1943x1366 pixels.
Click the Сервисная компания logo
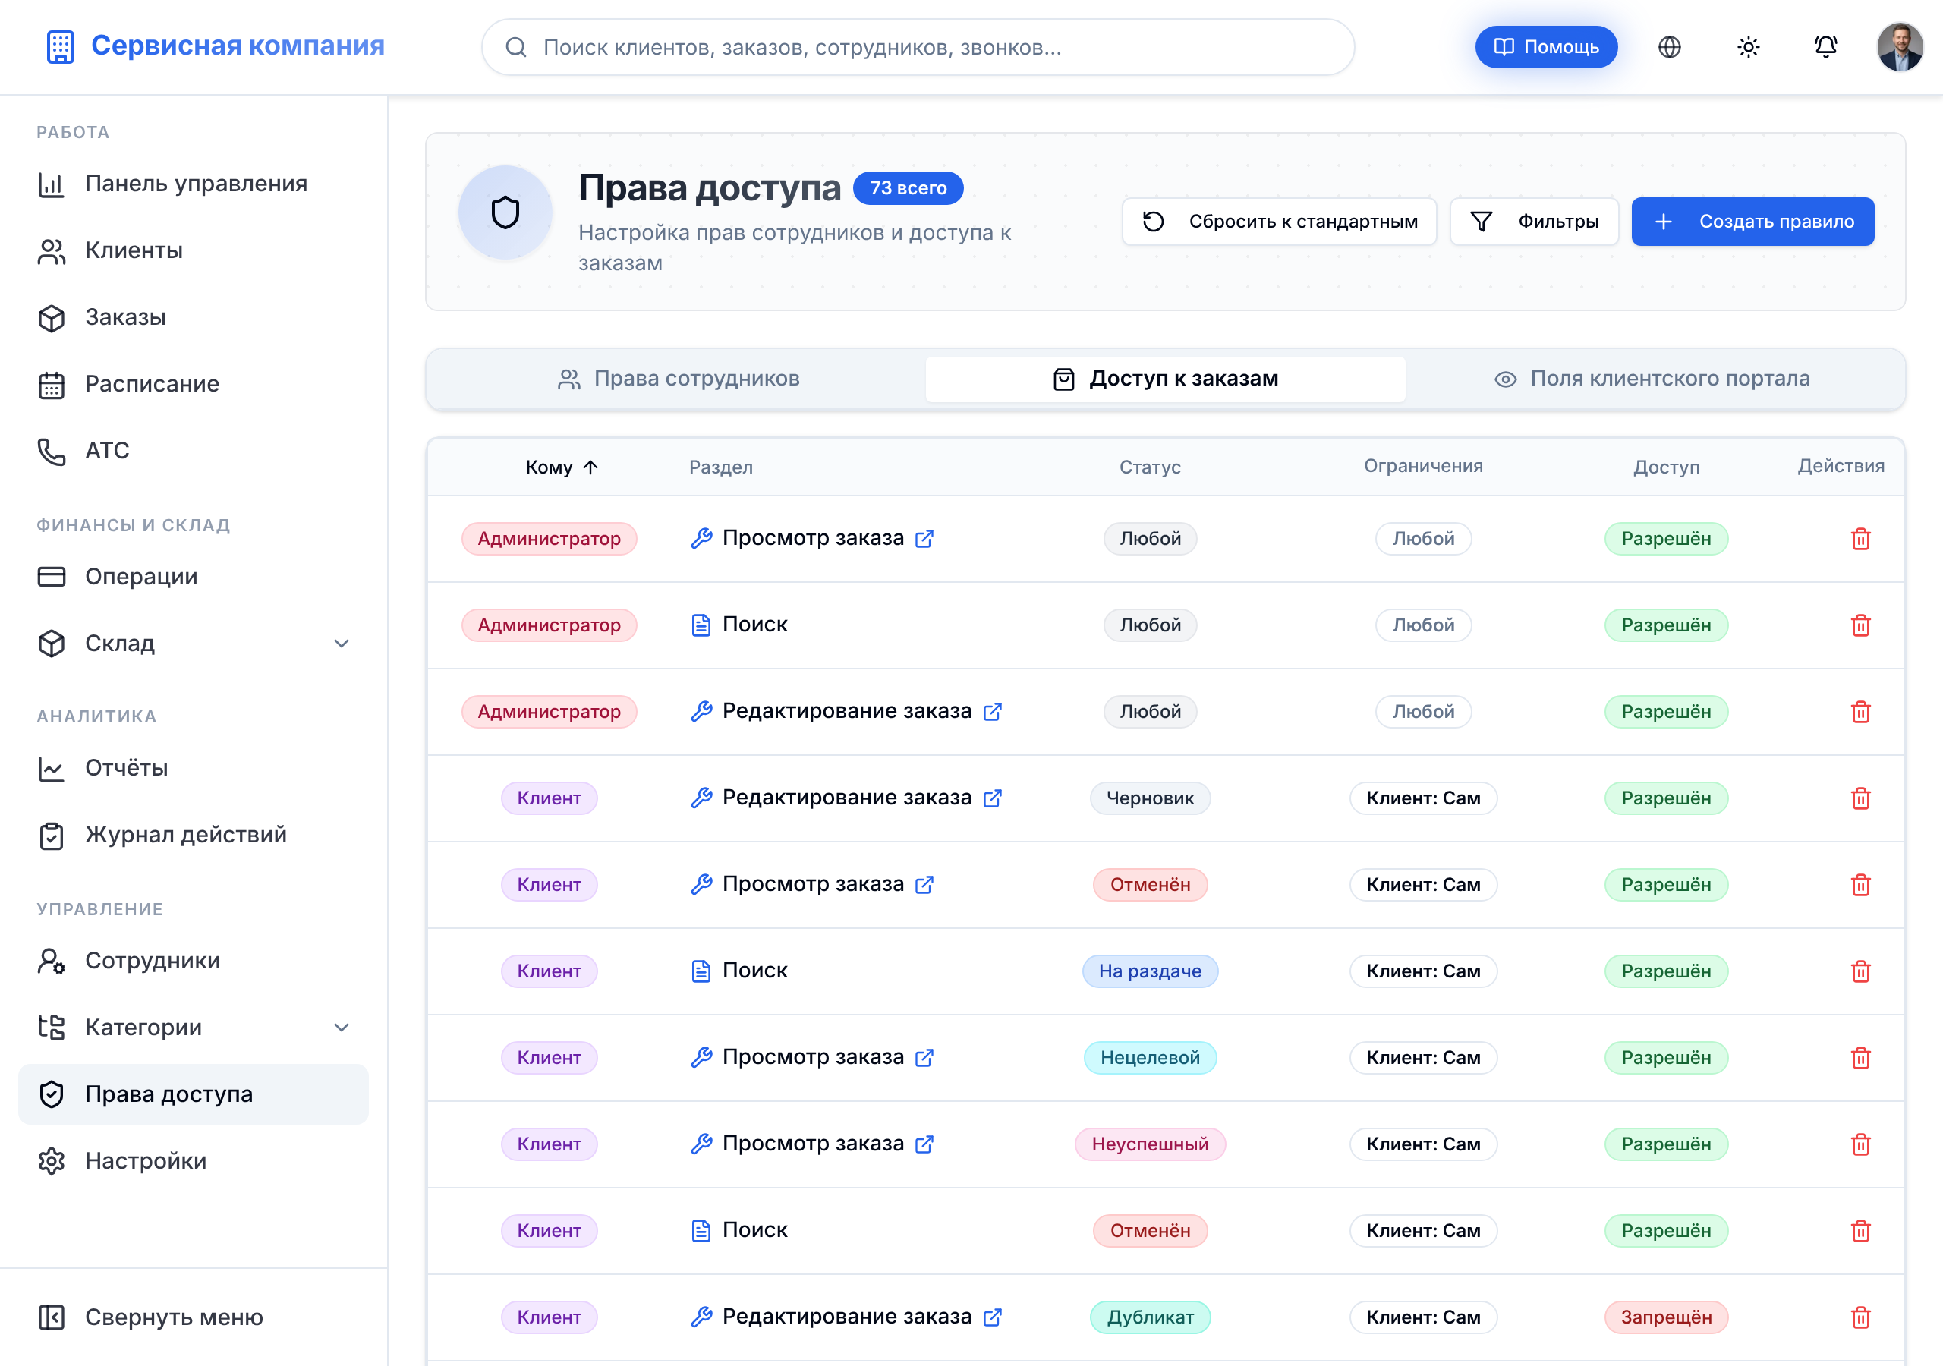(x=215, y=46)
